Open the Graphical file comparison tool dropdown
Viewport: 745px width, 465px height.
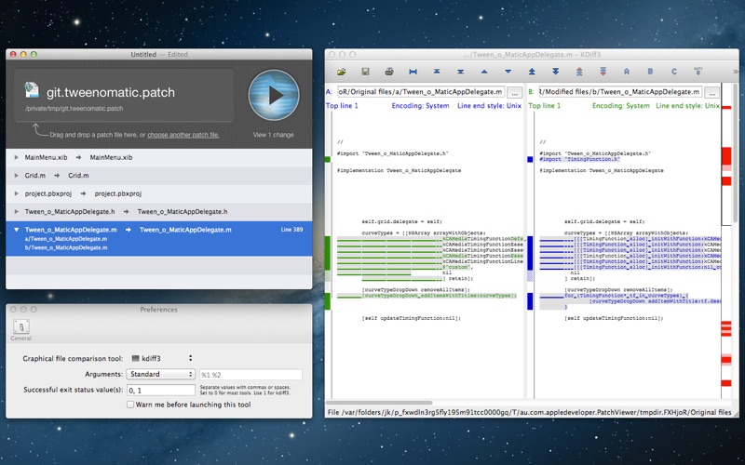coord(160,358)
